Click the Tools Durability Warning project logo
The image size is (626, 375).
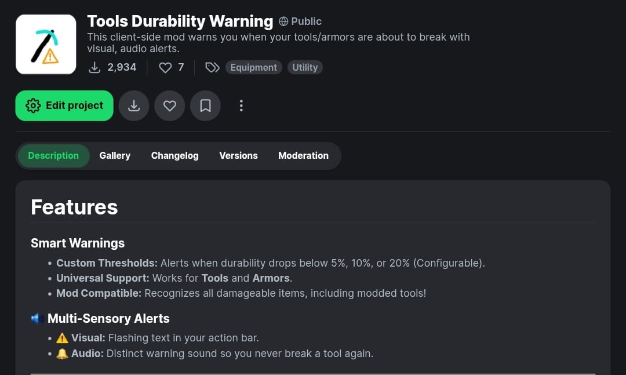pyautogui.click(x=46, y=45)
